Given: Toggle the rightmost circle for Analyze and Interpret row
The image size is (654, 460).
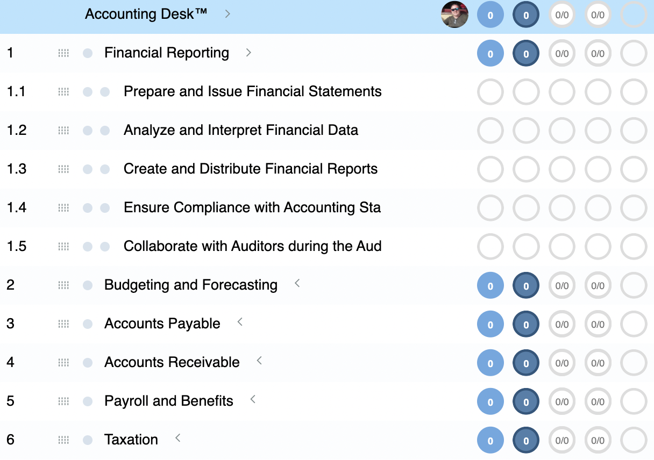Looking at the screenshot, I should [634, 131].
